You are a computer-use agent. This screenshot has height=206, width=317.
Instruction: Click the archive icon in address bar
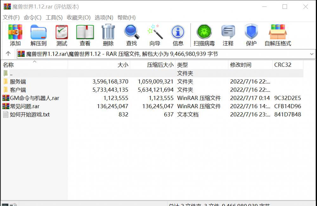click(x=21, y=54)
